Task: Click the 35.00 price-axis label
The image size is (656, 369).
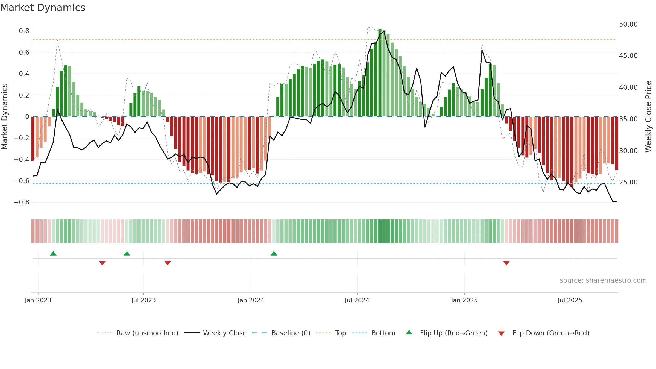Action: point(628,119)
